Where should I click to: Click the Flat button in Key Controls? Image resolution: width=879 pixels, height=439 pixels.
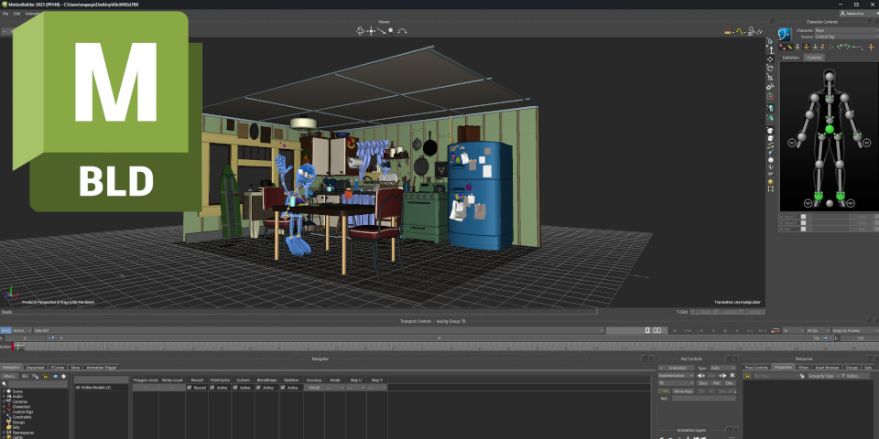(x=716, y=383)
